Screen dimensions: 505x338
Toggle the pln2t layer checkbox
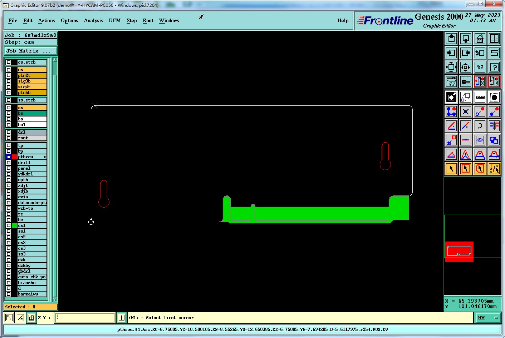pos(9,75)
